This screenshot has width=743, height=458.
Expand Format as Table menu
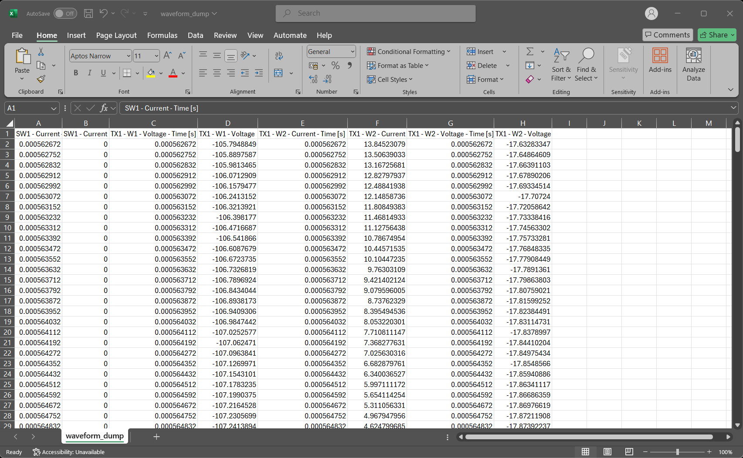click(x=398, y=65)
